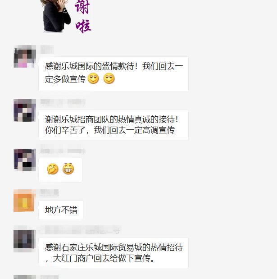Click the toothy grin emoji
The height and width of the screenshot is (279, 277).
pos(68,169)
